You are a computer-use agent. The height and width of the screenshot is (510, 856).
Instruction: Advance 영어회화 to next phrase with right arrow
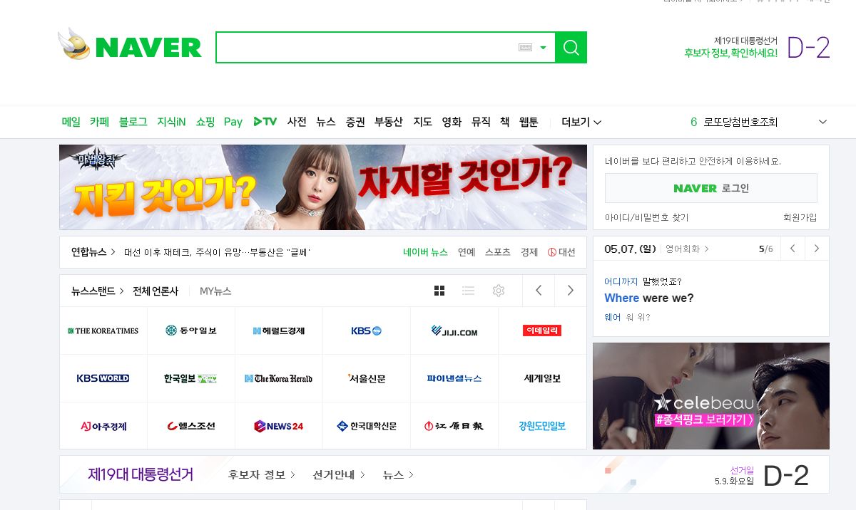click(x=817, y=248)
